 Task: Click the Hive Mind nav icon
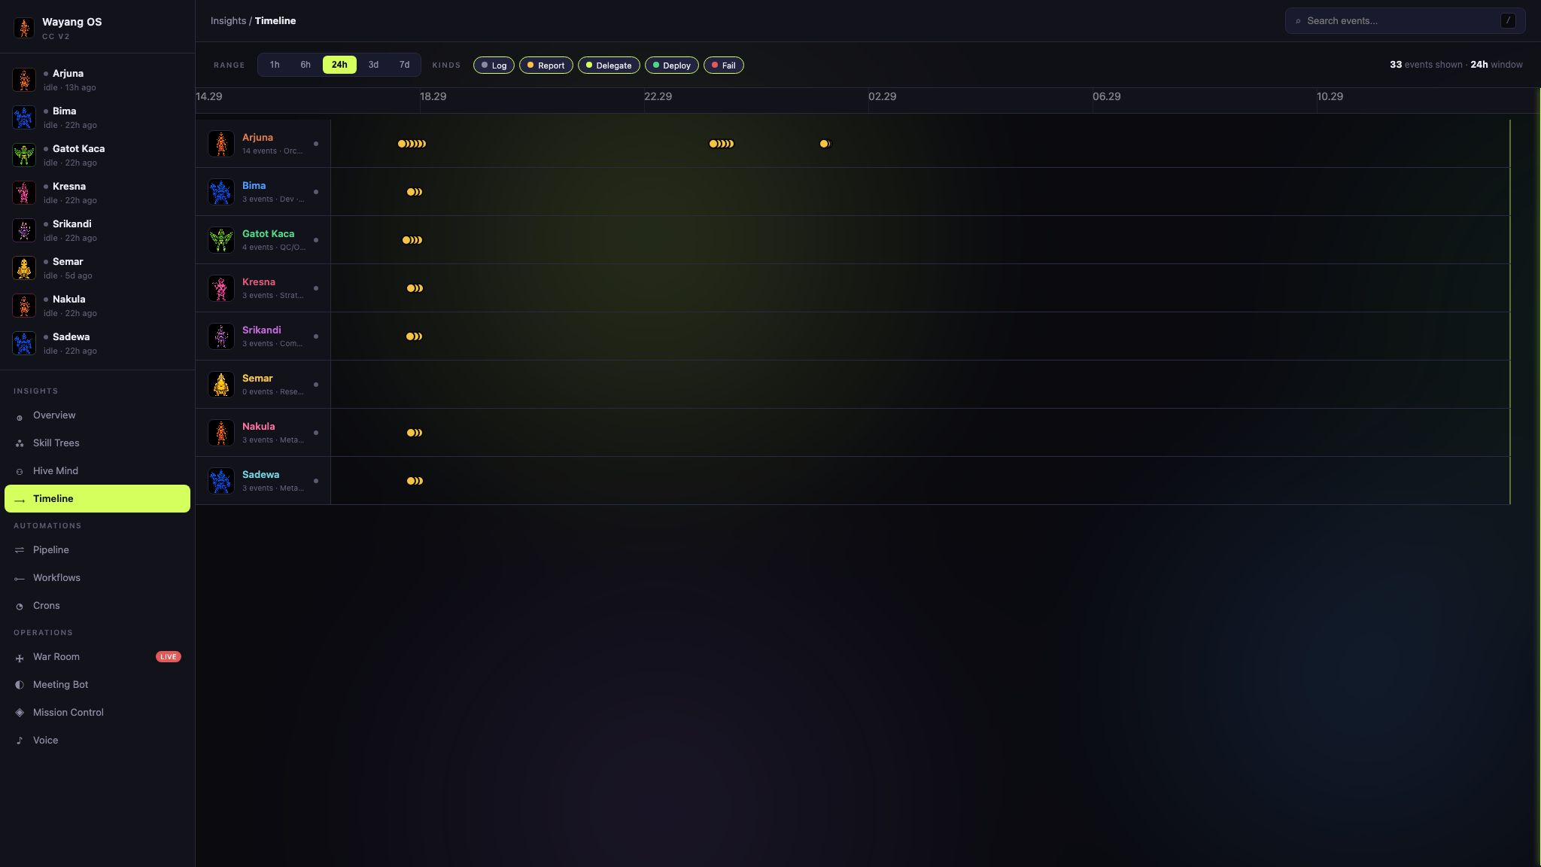(x=20, y=472)
